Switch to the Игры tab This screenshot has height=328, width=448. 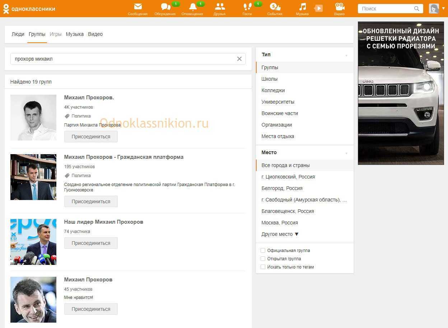[x=56, y=34]
